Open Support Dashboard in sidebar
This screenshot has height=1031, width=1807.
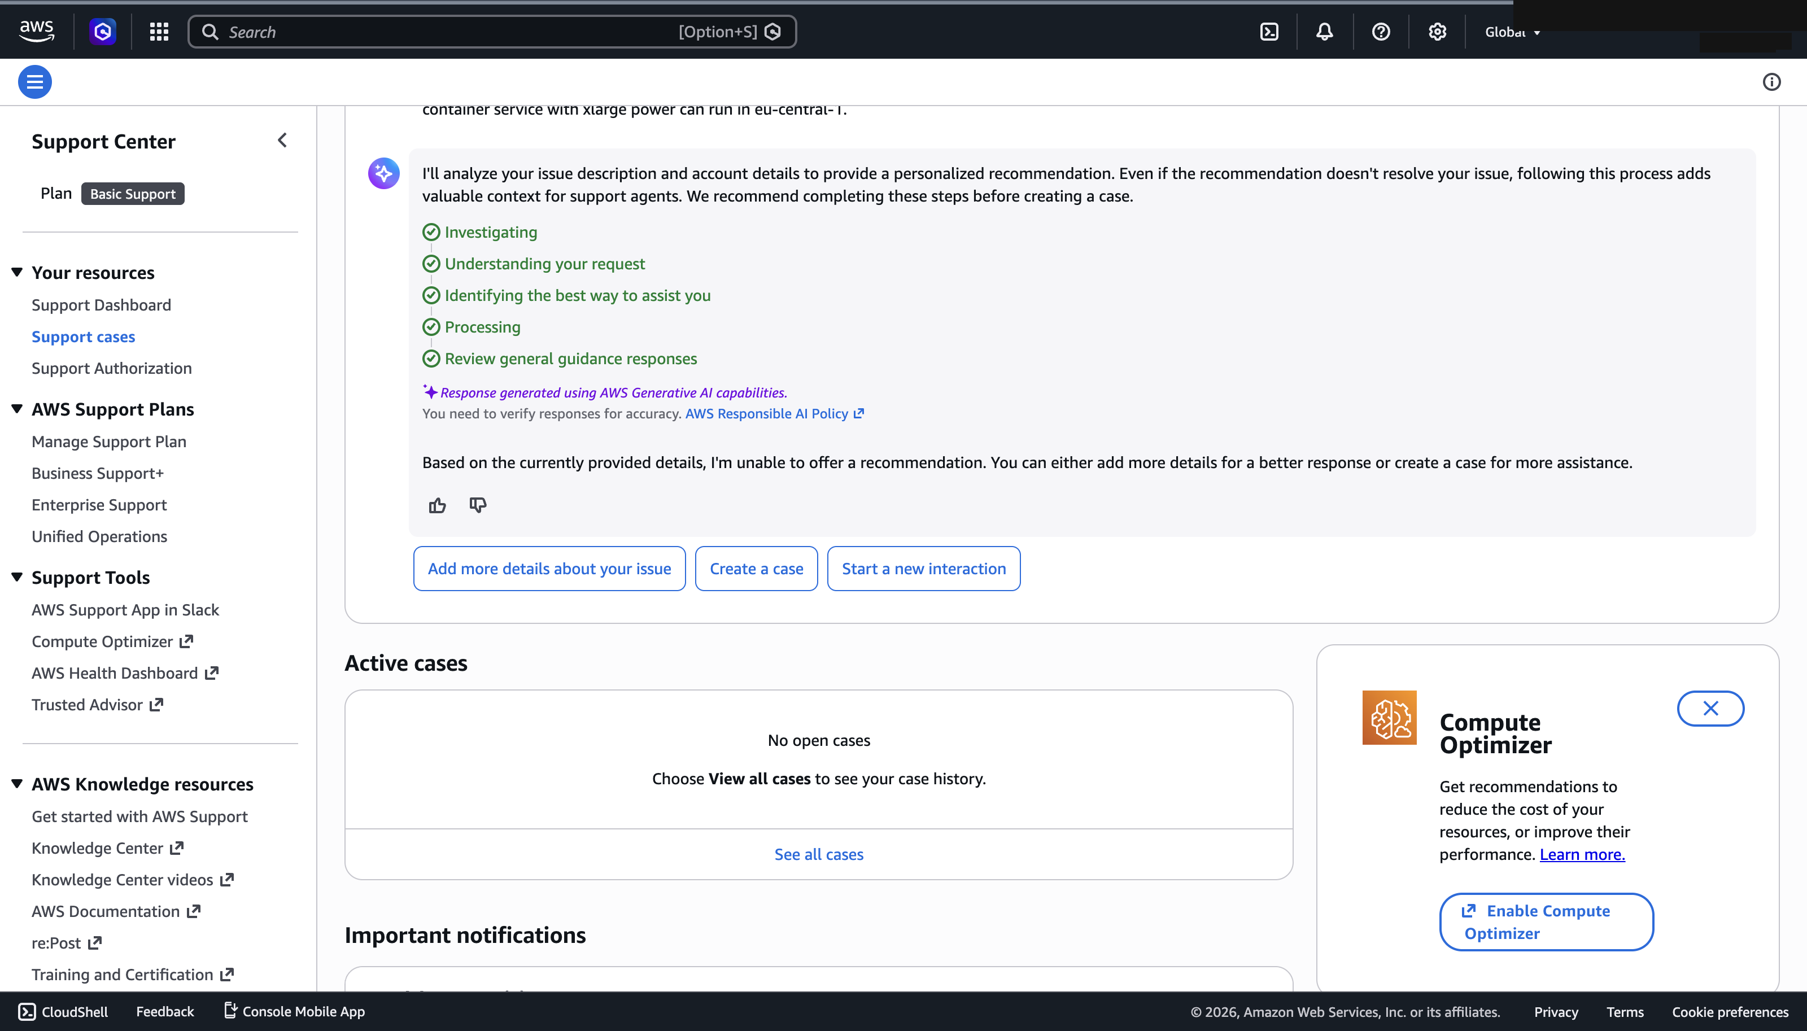click(101, 304)
